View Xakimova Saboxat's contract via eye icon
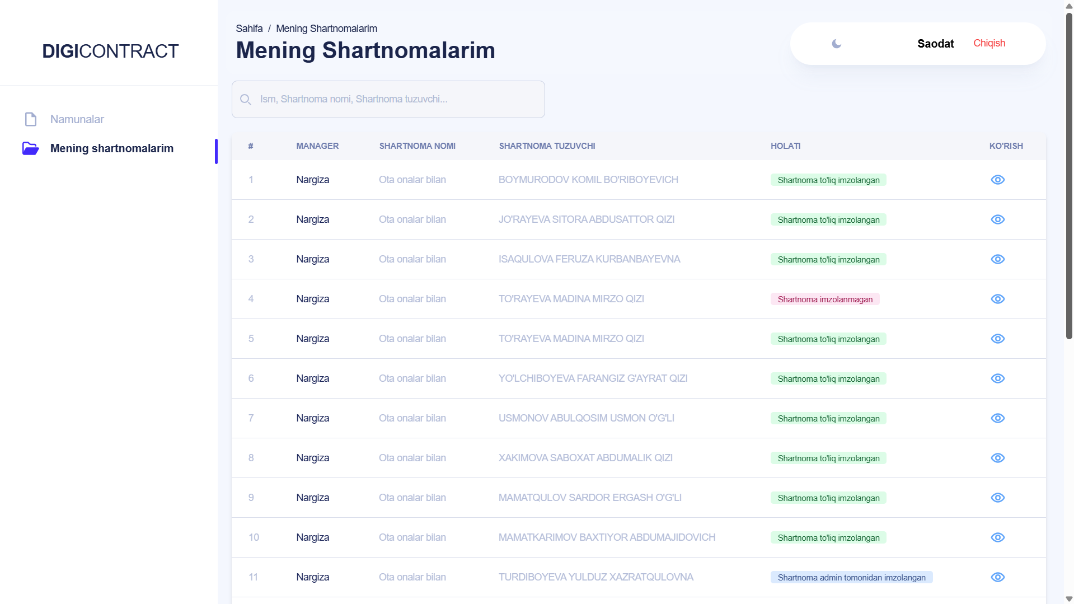Screen dimensions: 1074x604 pos(997,458)
